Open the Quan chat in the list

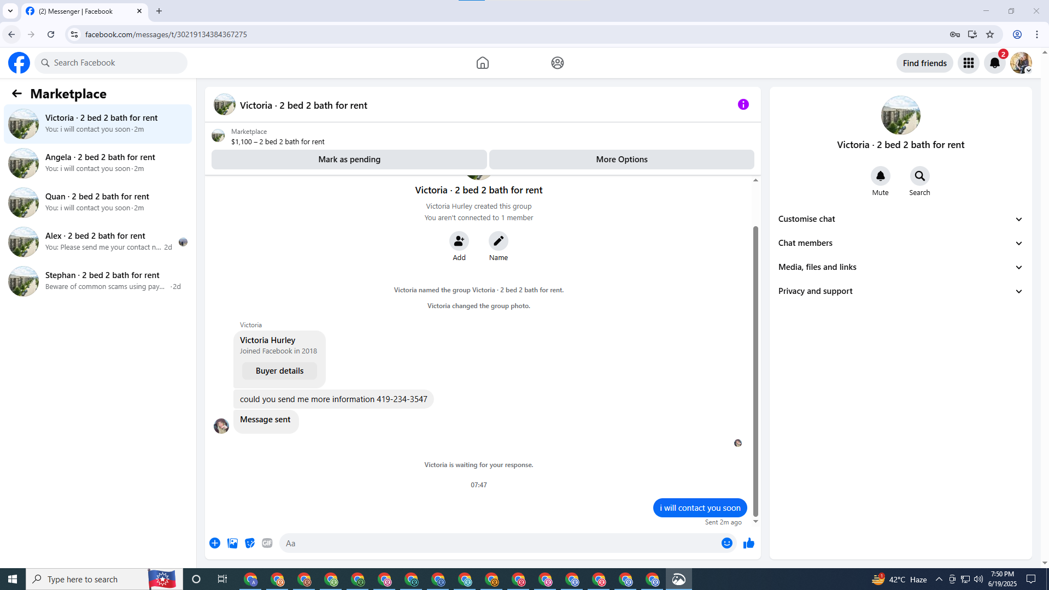(98, 203)
